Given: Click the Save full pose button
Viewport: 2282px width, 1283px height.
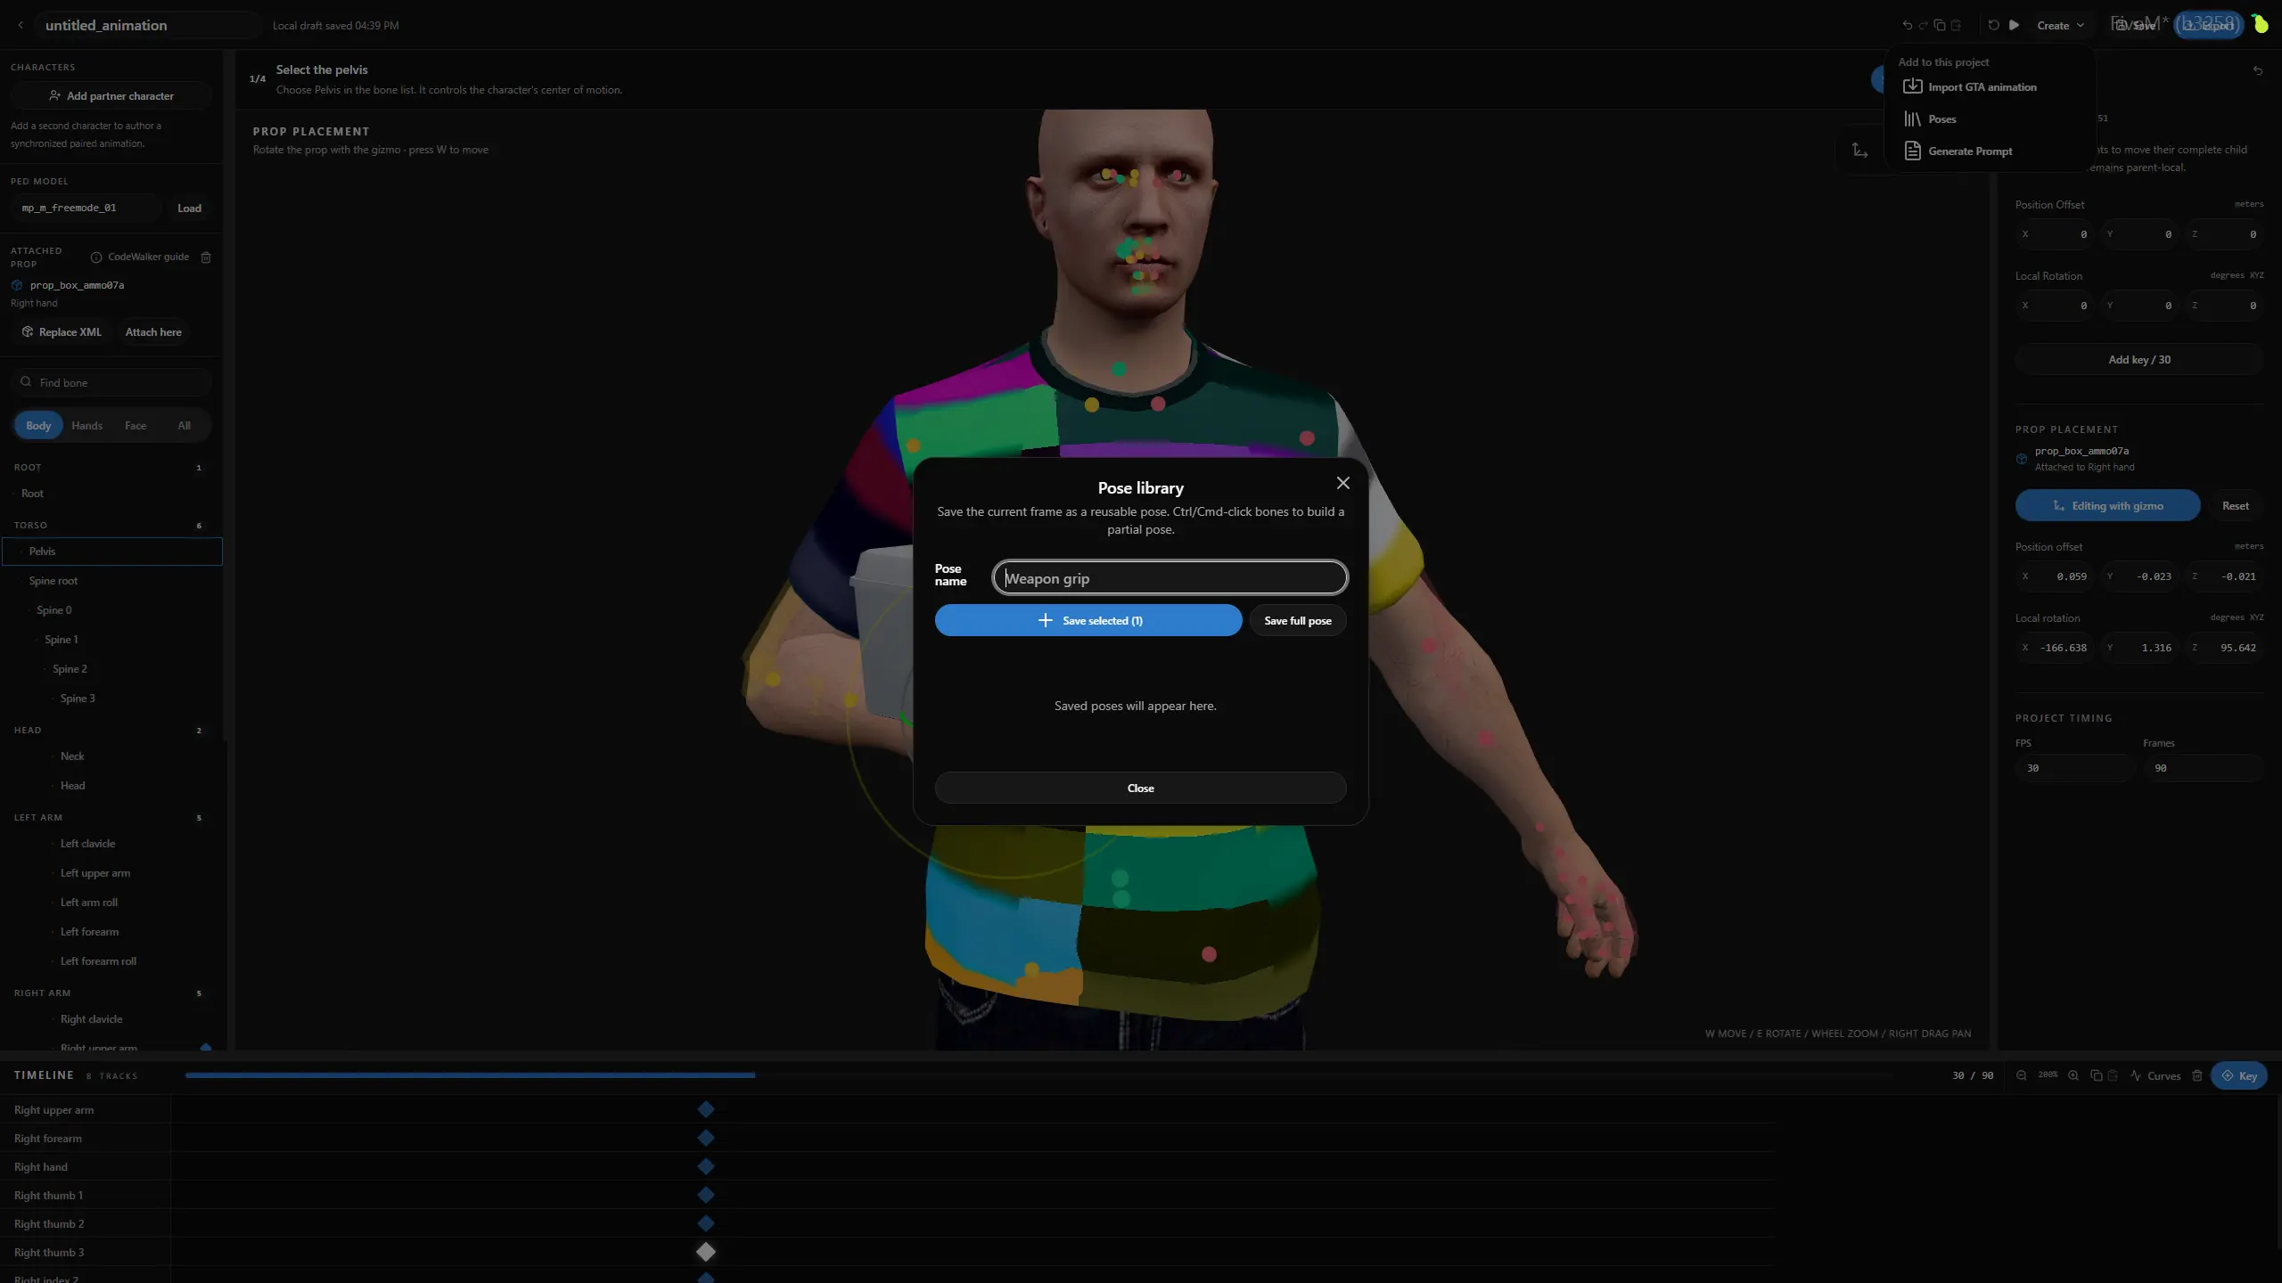Looking at the screenshot, I should tap(1298, 620).
